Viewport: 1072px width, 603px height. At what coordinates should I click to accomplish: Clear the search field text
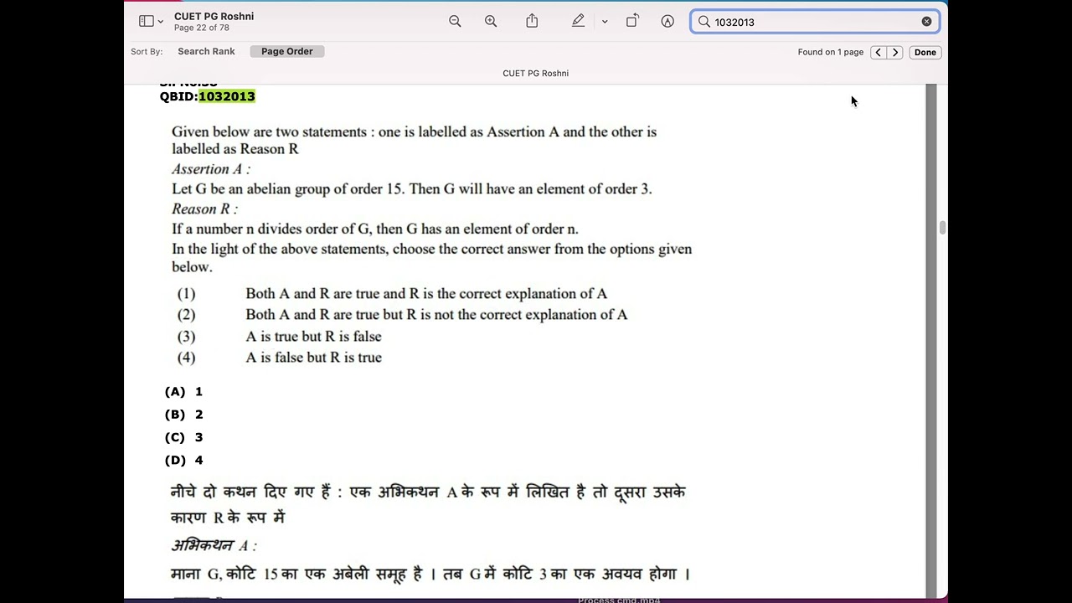pos(926,22)
